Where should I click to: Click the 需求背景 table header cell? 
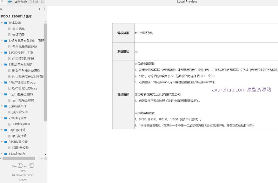pyautogui.click(x=123, y=33)
